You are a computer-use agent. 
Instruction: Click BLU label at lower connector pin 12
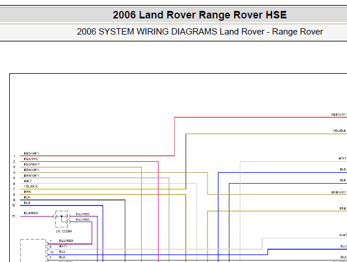coord(62,252)
